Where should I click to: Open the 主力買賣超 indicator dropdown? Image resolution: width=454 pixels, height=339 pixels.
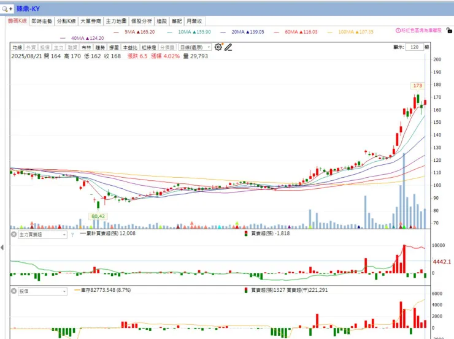pyautogui.click(x=42, y=235)
